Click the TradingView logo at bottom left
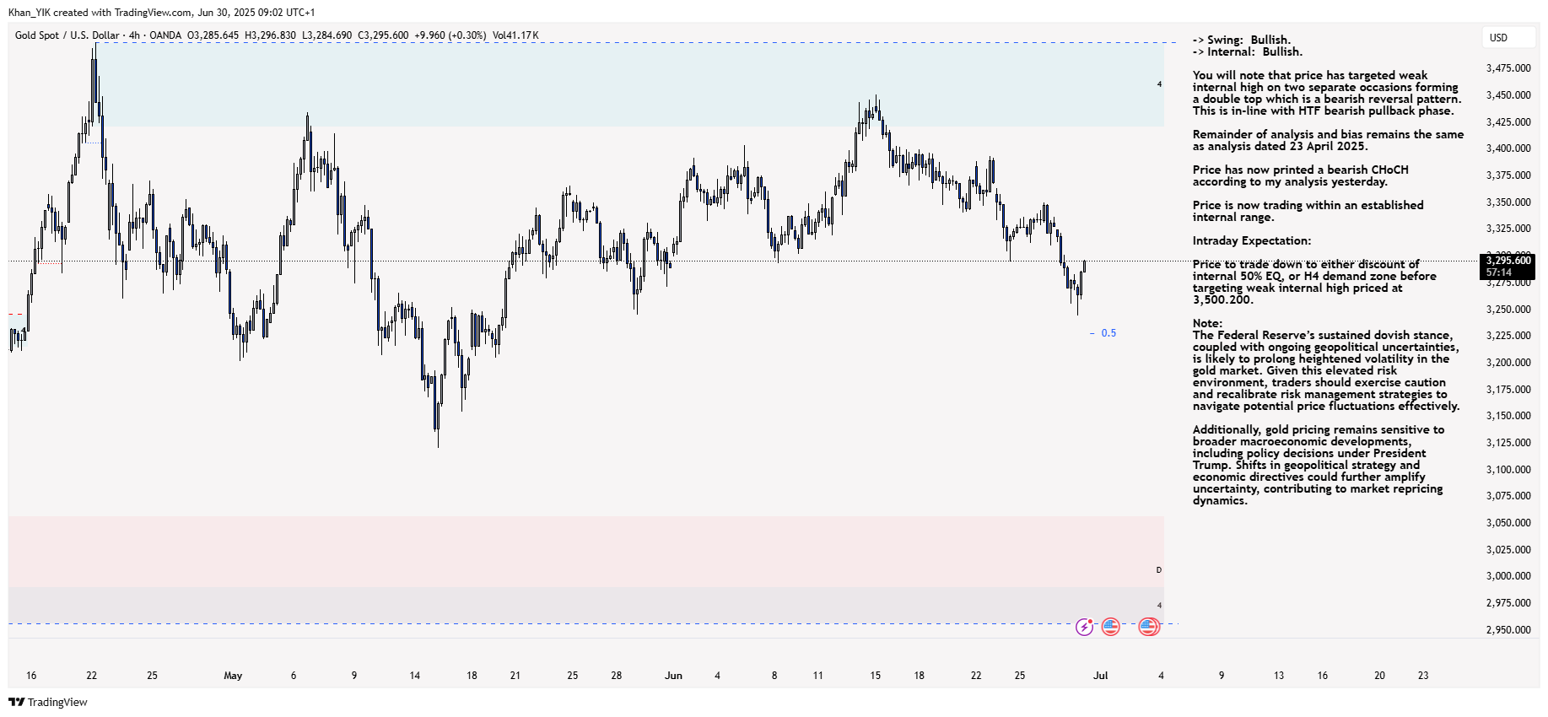 [x=48, y=702]
